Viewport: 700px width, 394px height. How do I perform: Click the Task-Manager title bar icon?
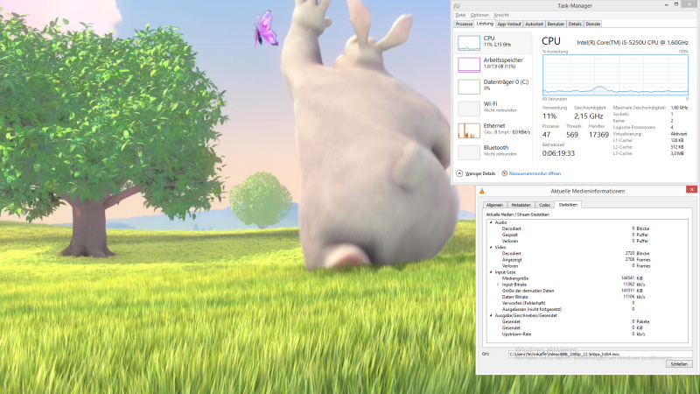tap(457, 6)
